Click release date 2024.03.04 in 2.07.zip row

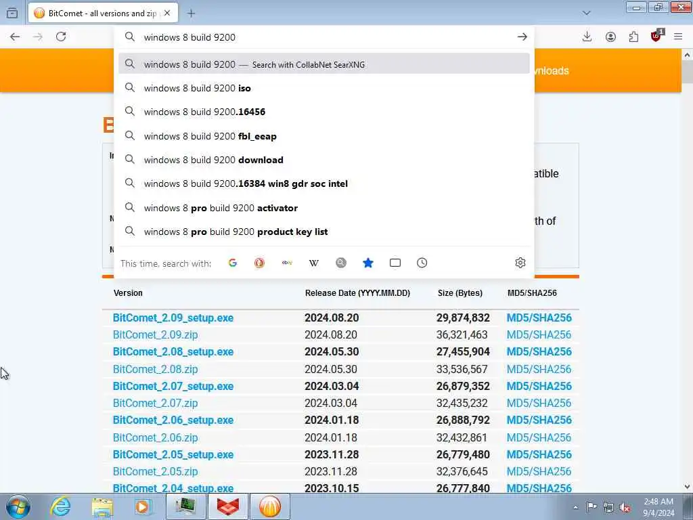click(330, 404)
